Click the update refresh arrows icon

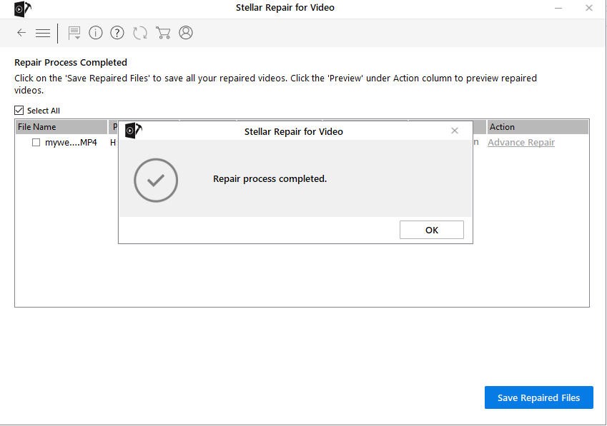point(140,33)
